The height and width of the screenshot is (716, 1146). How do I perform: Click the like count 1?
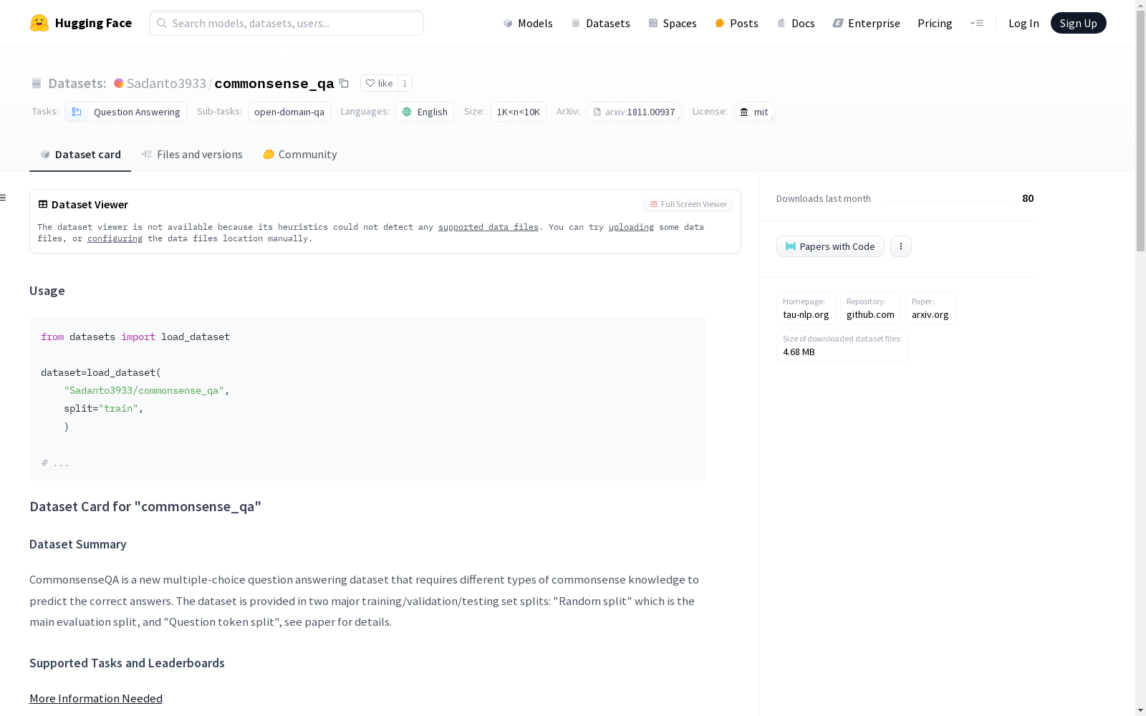click(x=405, y=83)
